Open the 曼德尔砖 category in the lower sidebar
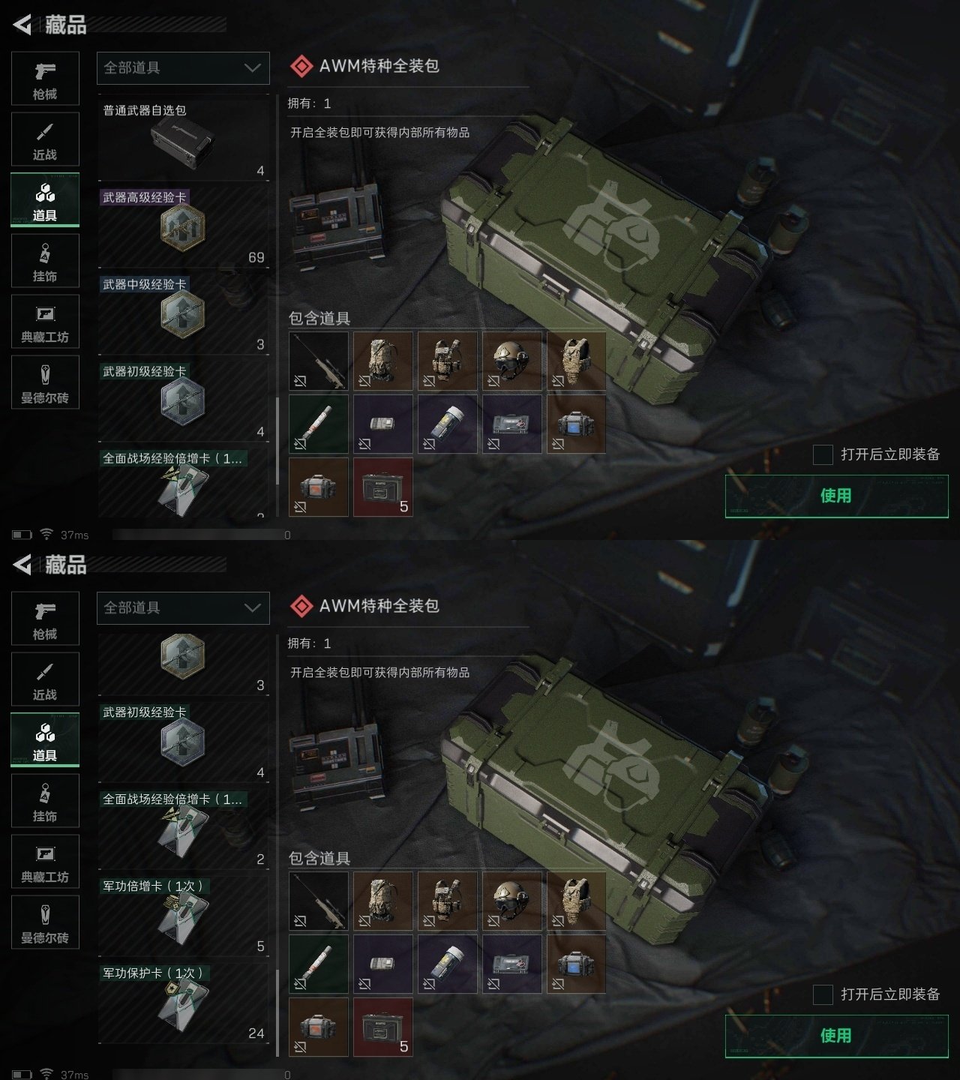The height and width of the screenshot is (1080, 960). point(45,922)
